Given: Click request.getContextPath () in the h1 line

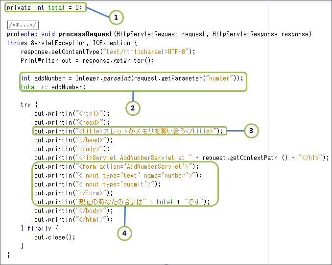Looking at the screenshot, I should tap(245, 158).
